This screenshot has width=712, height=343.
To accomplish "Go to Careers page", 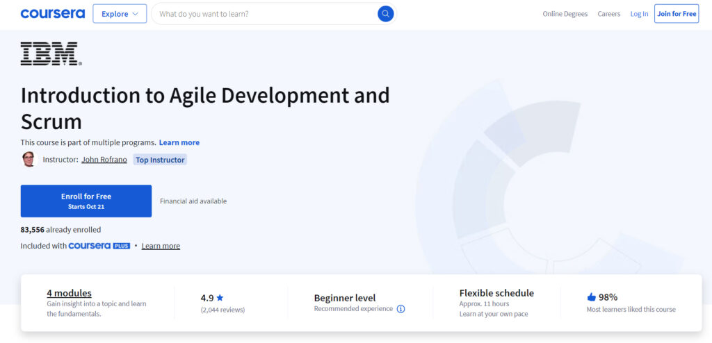I will tap(608, 14).
